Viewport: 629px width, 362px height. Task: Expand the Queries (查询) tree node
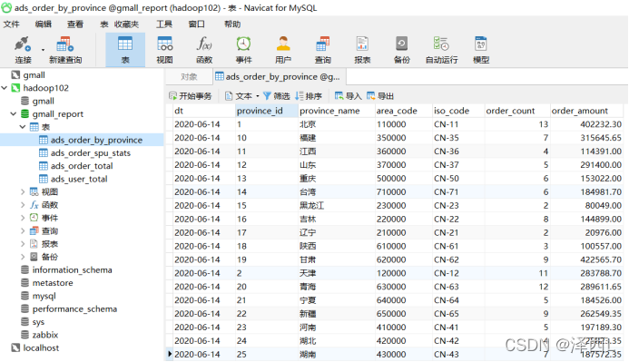point(23,231)
